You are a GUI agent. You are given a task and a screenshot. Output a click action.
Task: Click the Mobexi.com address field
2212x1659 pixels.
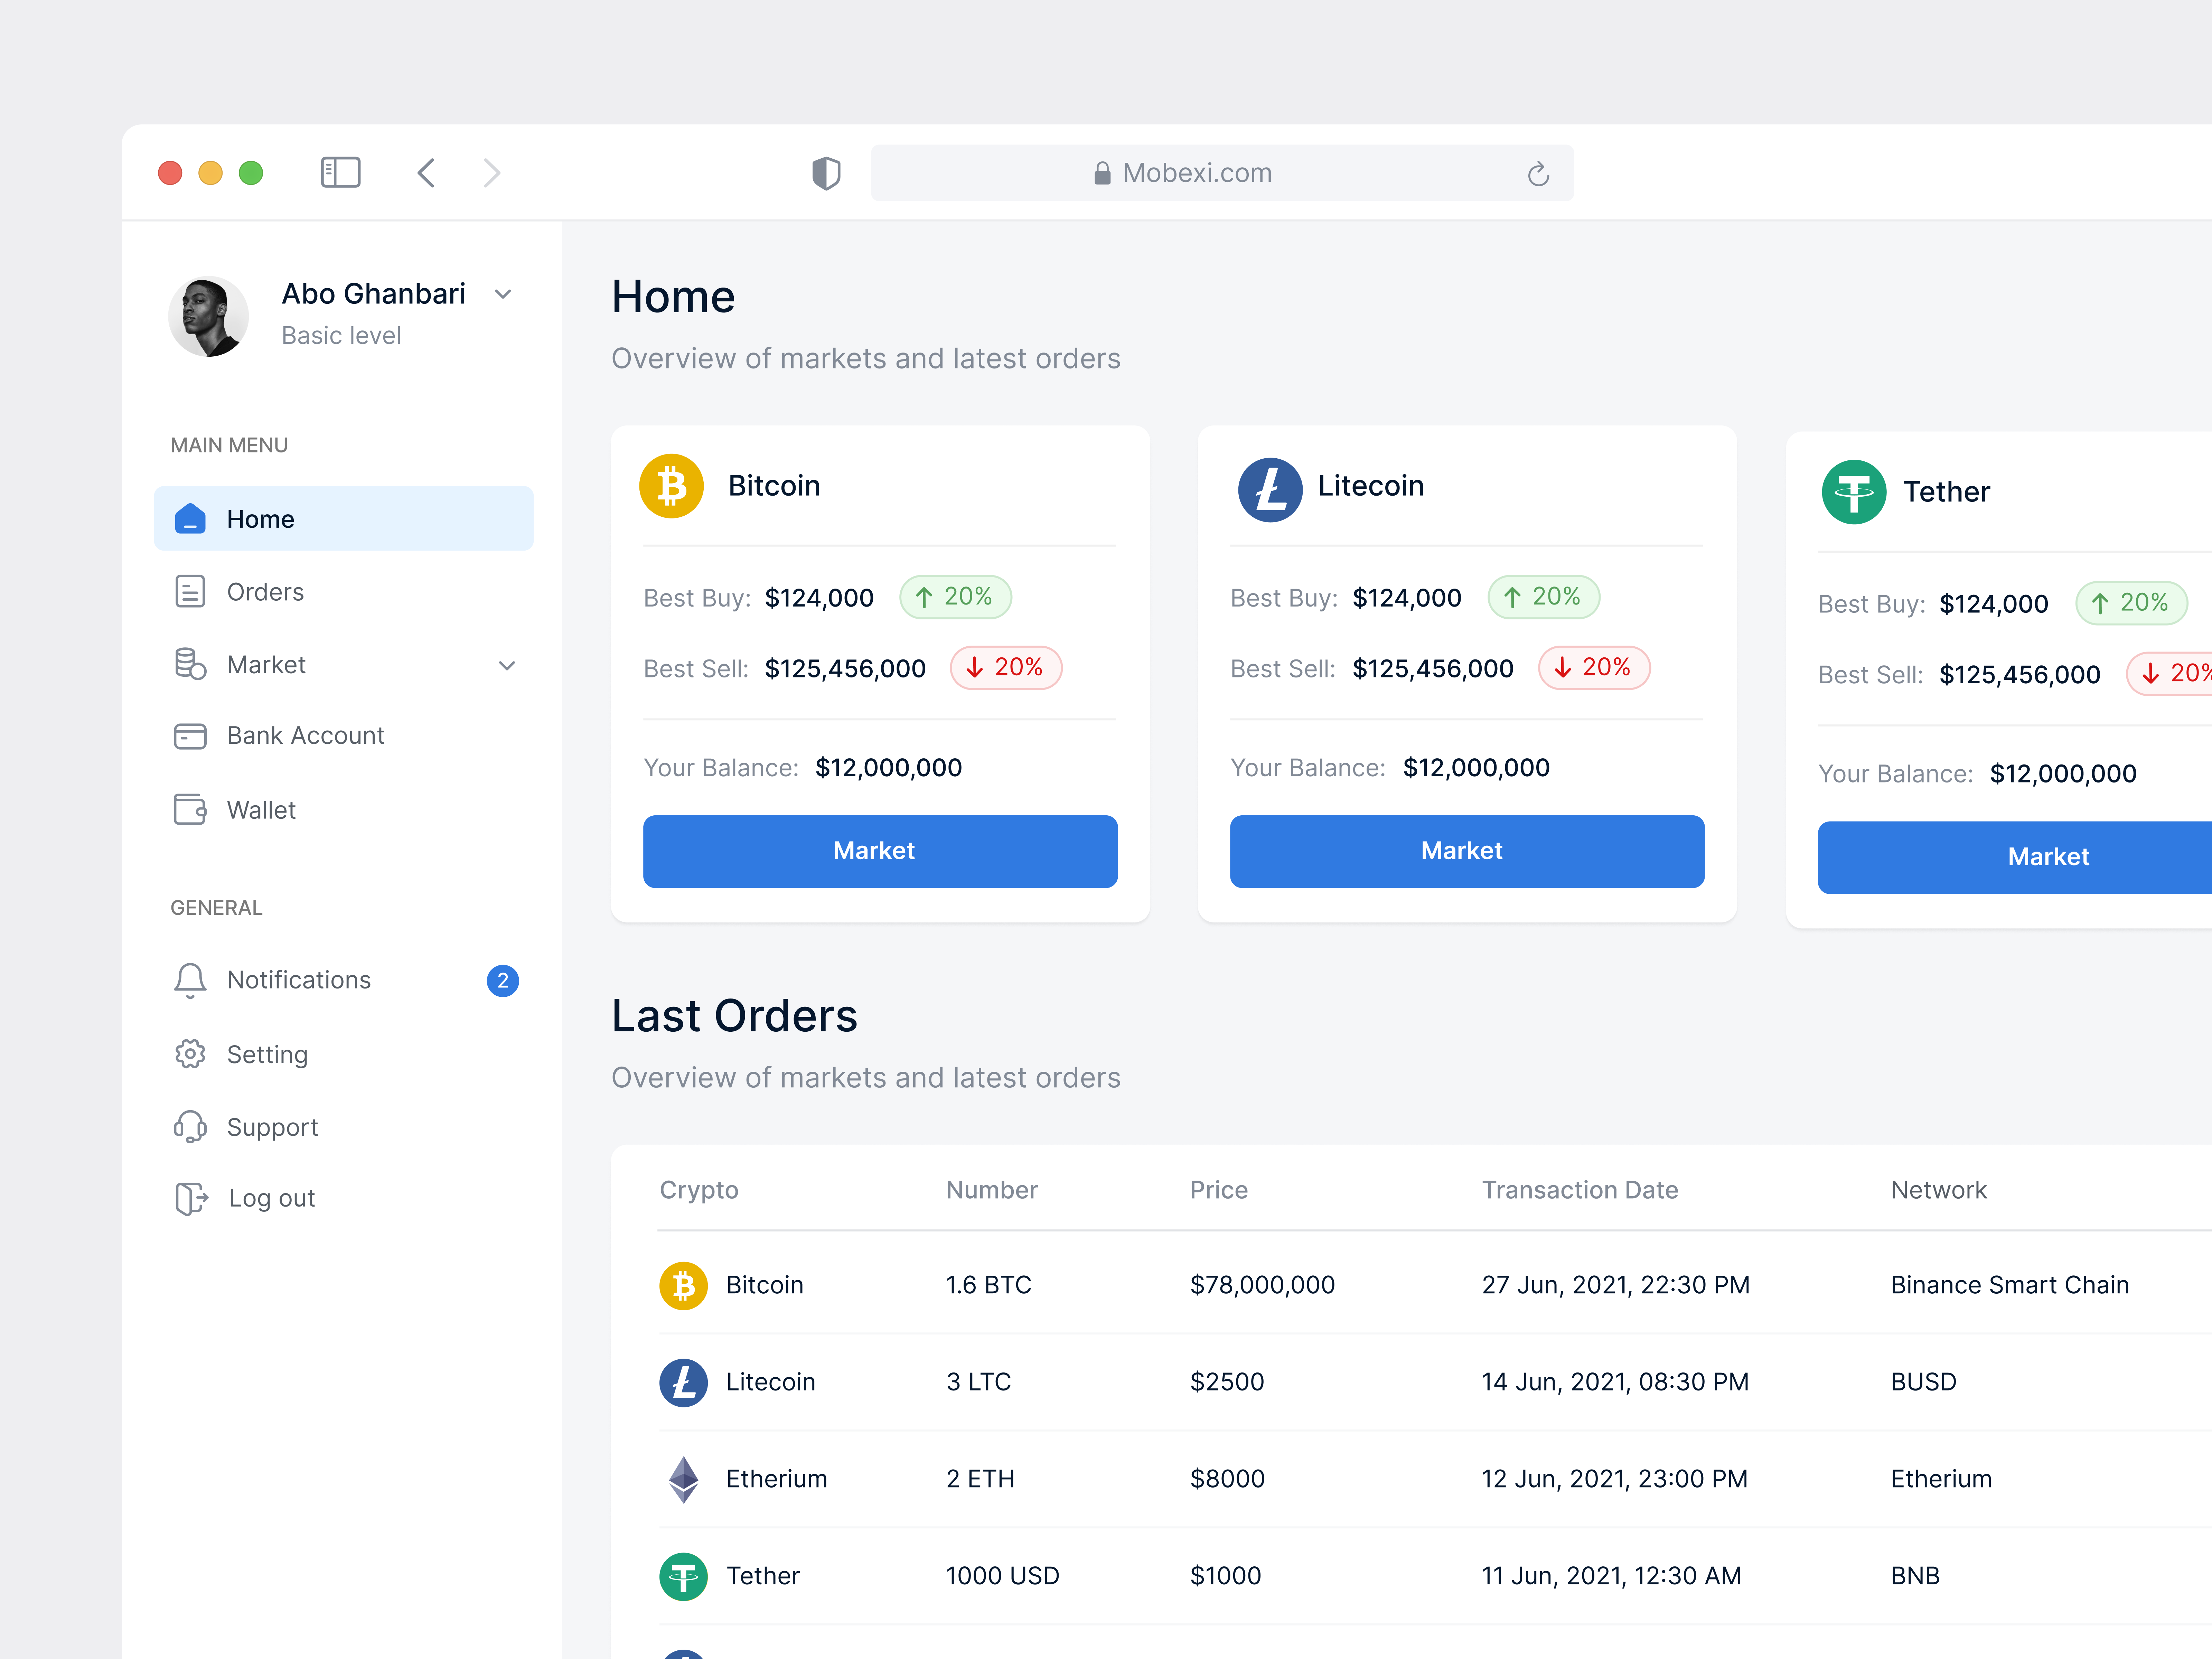point(1222,173)
